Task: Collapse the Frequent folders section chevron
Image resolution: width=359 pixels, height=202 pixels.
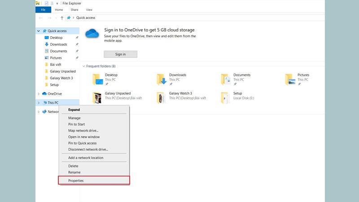Action: (x=83, y=66)
